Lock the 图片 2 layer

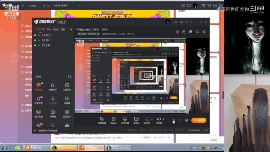coord(39,35)
